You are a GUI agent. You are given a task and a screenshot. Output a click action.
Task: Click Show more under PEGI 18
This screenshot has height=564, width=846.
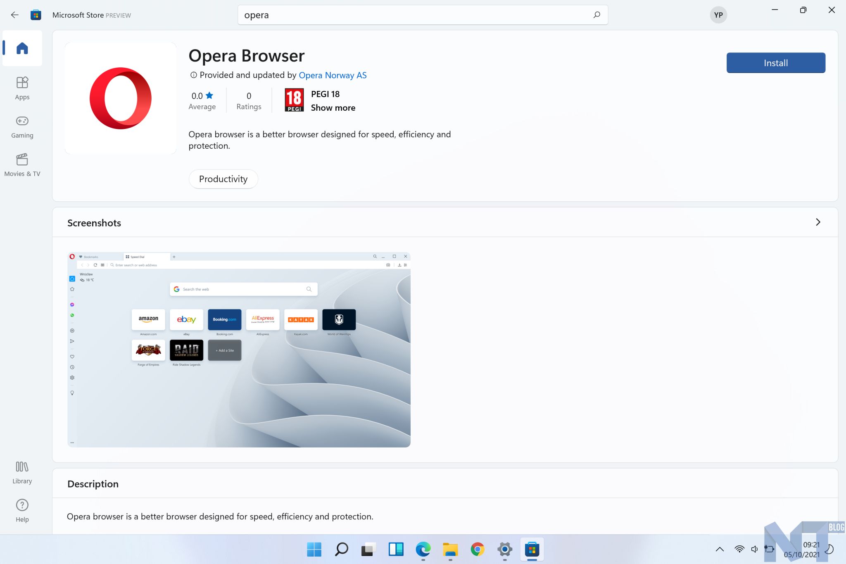click(x=333, y=108)
